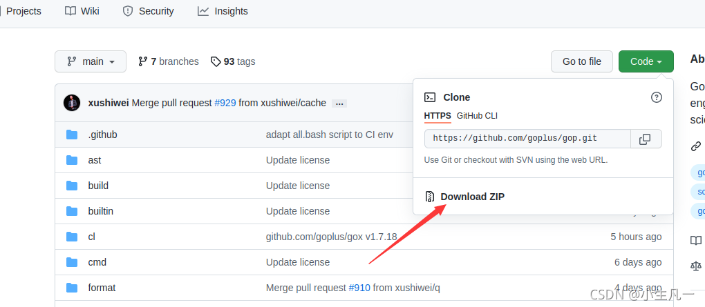The image size is (705, 307).
Task: Open the Security tab
Action: pos(148,11)
